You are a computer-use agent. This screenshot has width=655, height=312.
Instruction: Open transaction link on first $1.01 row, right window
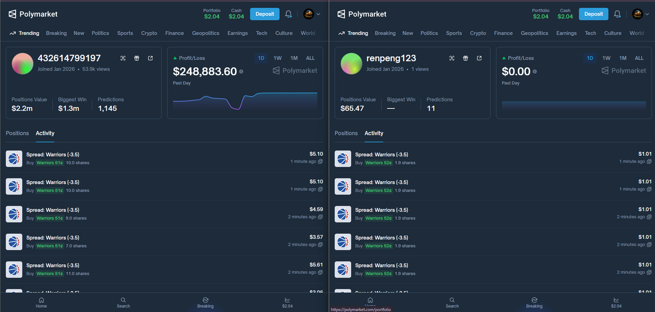click(649, 161)
